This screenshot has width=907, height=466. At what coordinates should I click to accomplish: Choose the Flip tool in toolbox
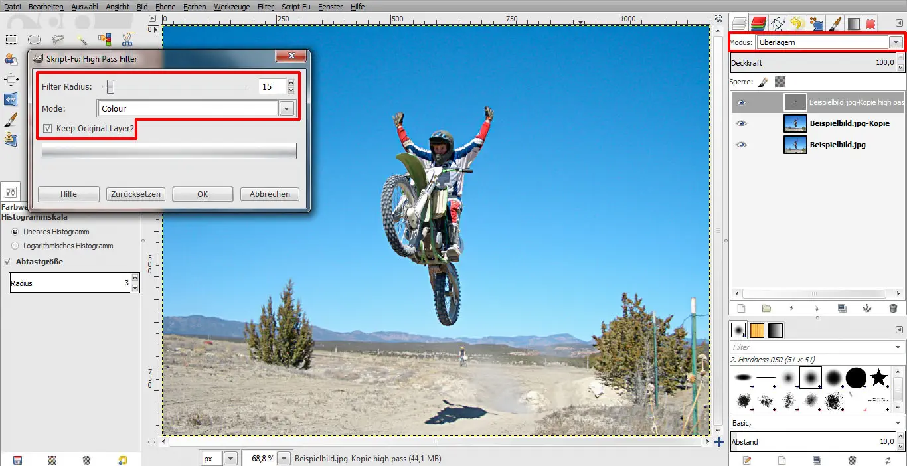tap(11, 100)
